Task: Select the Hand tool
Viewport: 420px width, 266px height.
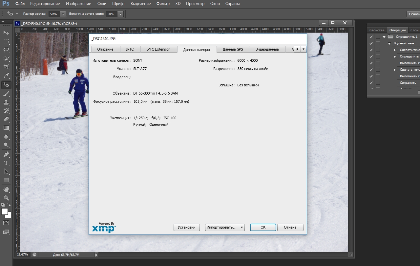Action: [6, 189]
